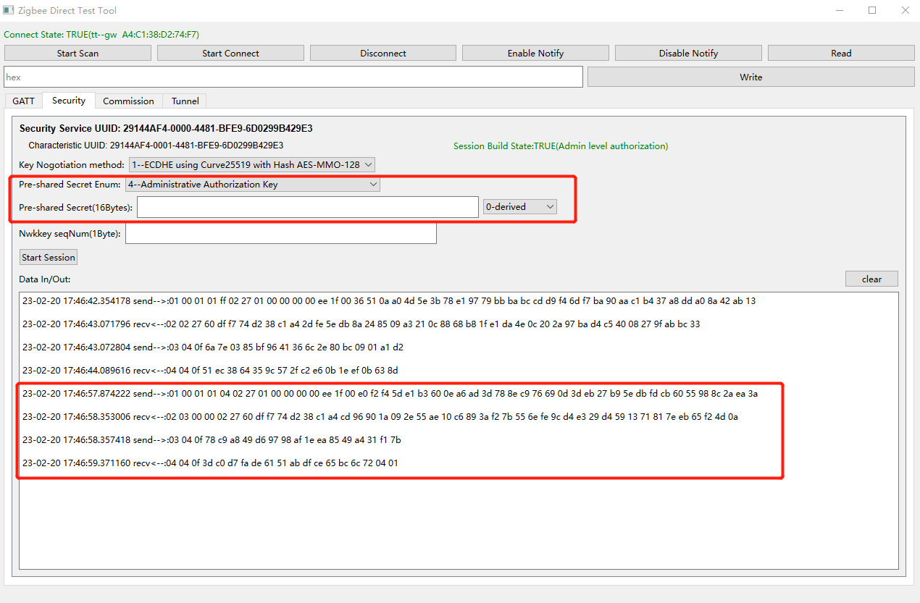Click the Data In/Out label
920x603 pixels.
[x=45, y=279]
